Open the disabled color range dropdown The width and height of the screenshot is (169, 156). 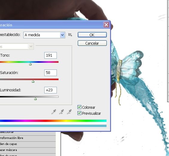[17, 46]
